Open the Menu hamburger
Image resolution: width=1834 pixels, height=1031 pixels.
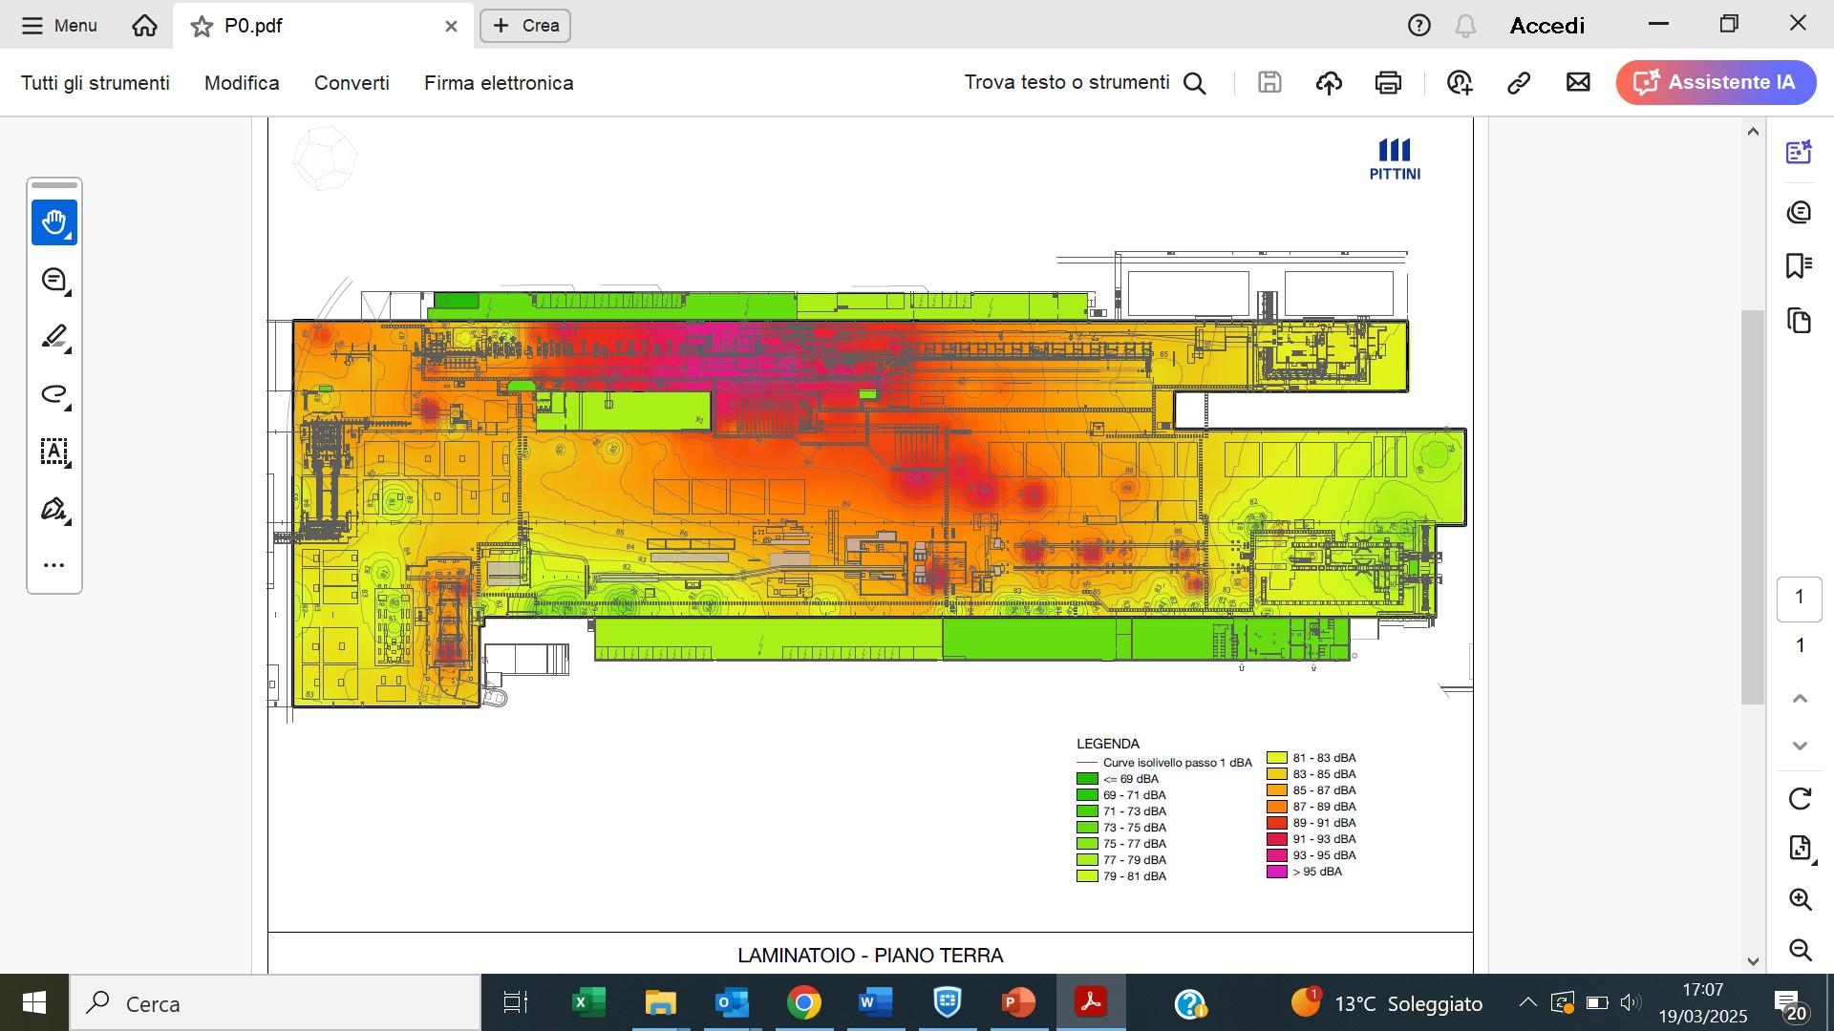tap(59, 26)
